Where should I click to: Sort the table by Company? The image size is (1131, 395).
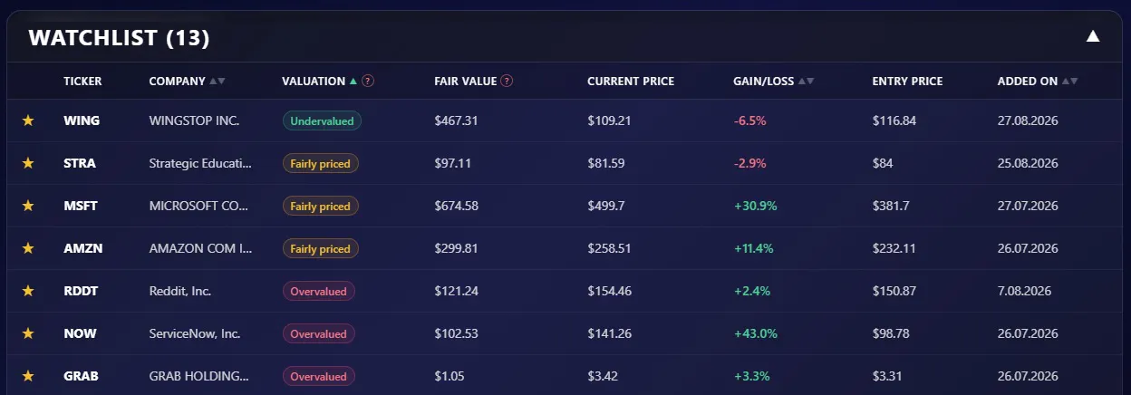click(188, 81)
